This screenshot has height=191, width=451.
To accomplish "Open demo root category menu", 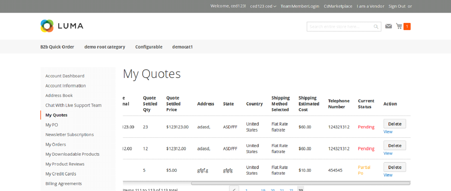I will click(x=105, y=47).
